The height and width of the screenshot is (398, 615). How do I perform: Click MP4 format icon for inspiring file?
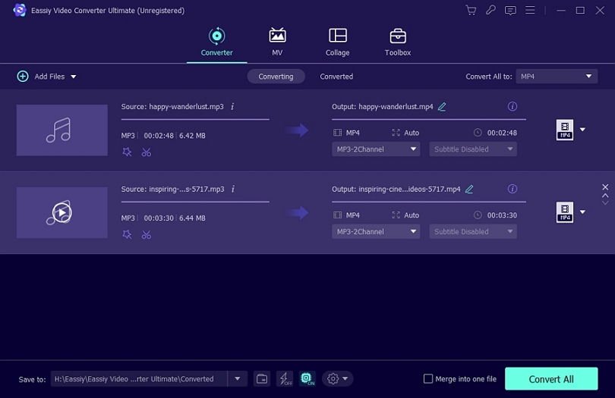pos(565,212)
